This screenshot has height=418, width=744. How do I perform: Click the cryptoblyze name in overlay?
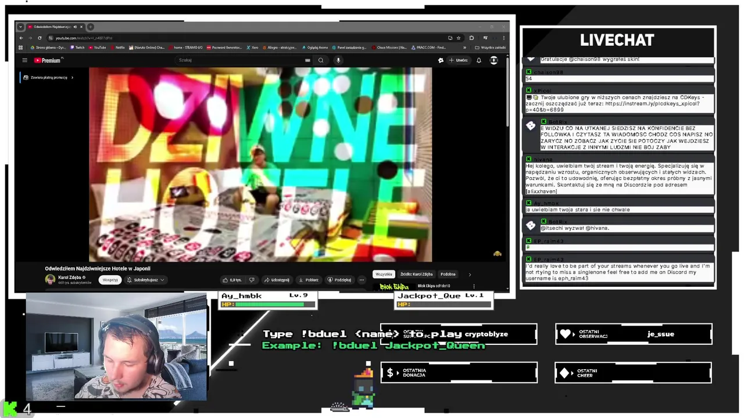486,334
